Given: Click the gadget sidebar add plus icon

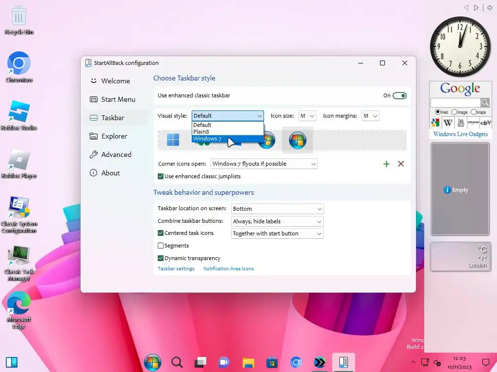Looking at the screenshot, I should click(x=490, y=8).
